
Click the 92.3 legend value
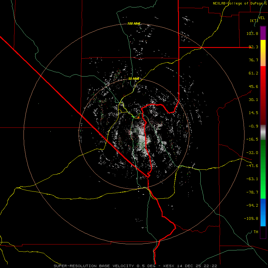point(253,47)
